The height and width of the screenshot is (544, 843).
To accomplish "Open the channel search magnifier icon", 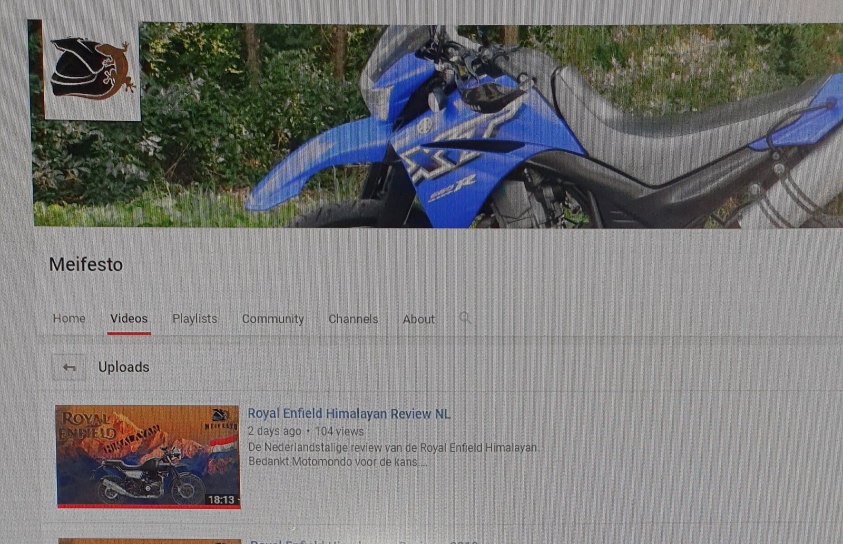I will click(x=465, y=318).
